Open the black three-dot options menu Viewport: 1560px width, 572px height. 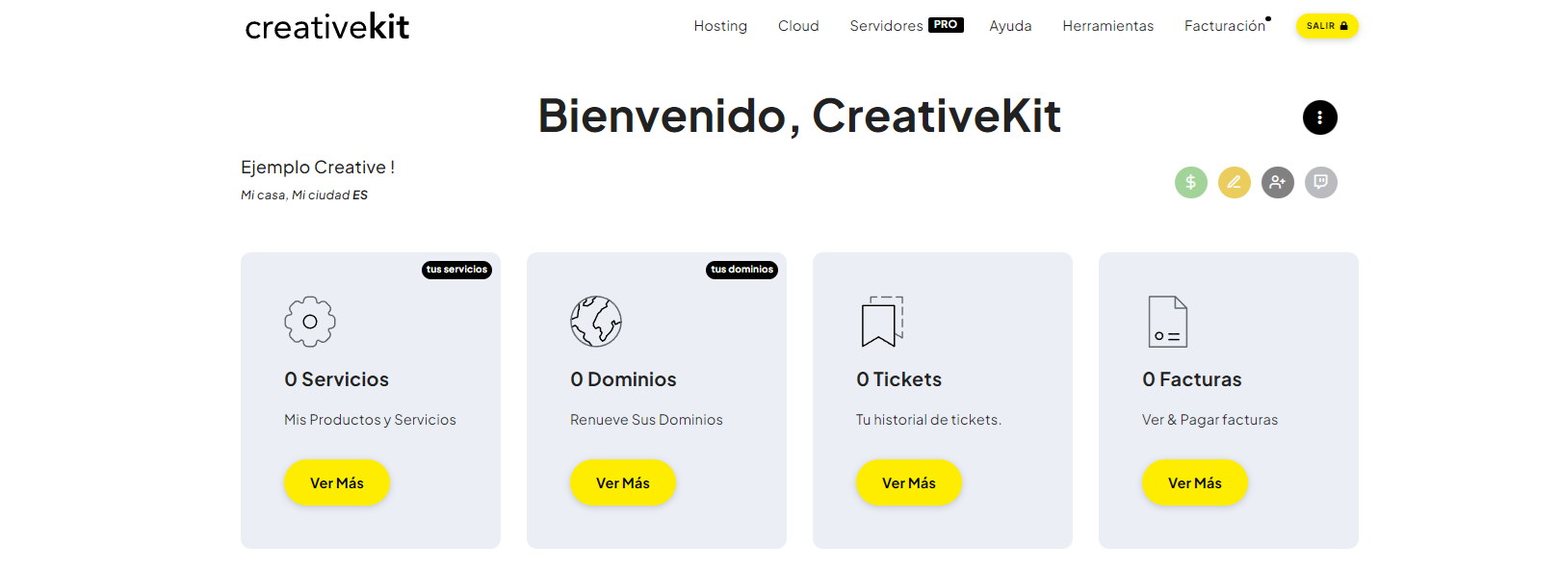(1319, 117)
